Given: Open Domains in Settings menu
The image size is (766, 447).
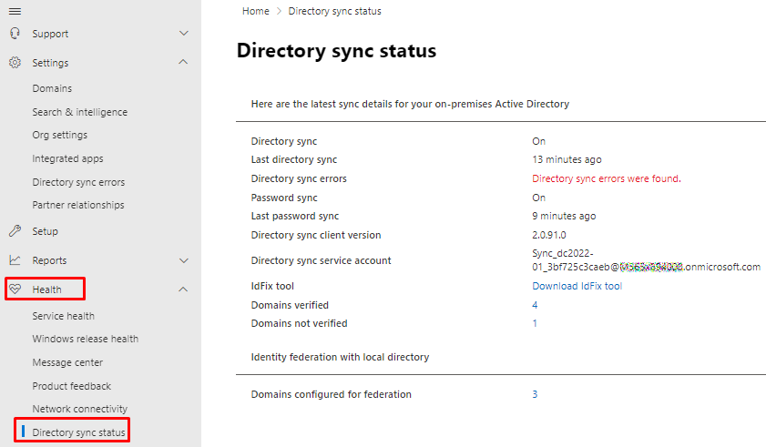Looking at the screenshot, I should (52, 88).
